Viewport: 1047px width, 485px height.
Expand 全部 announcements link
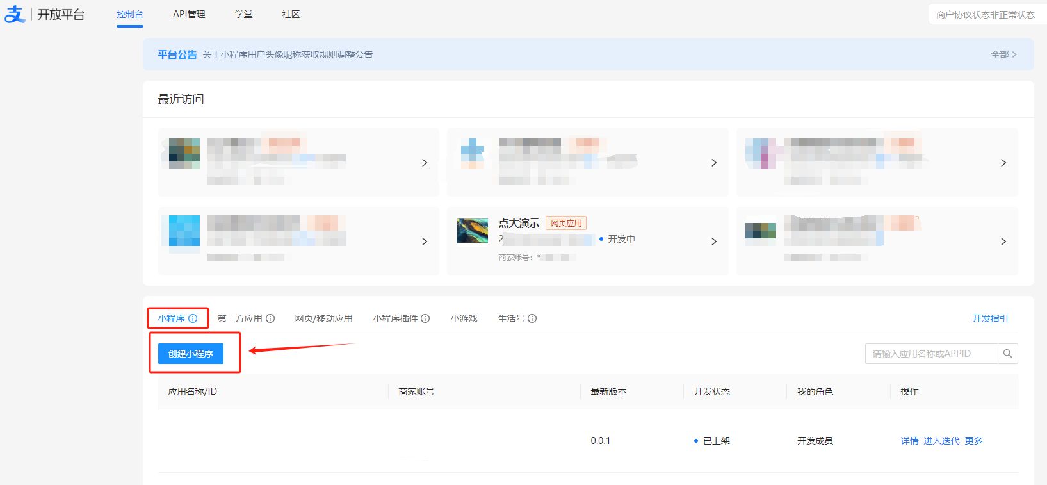pyautogui.click(x=1003, y=54)
